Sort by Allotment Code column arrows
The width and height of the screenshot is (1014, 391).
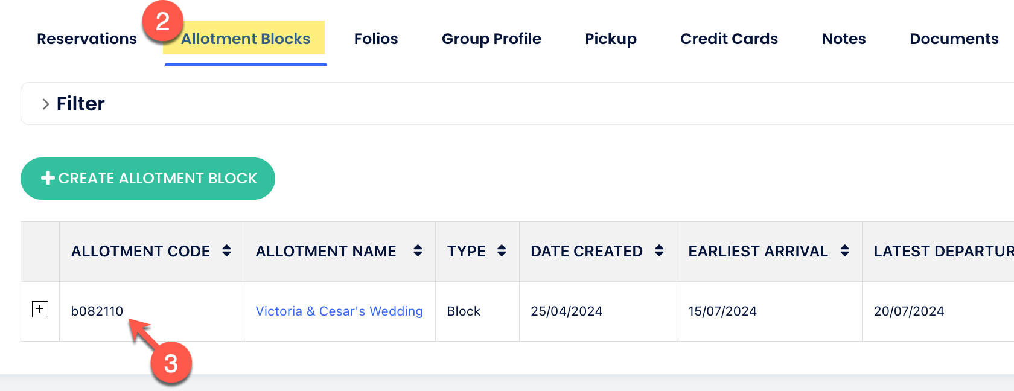point(226,251)
